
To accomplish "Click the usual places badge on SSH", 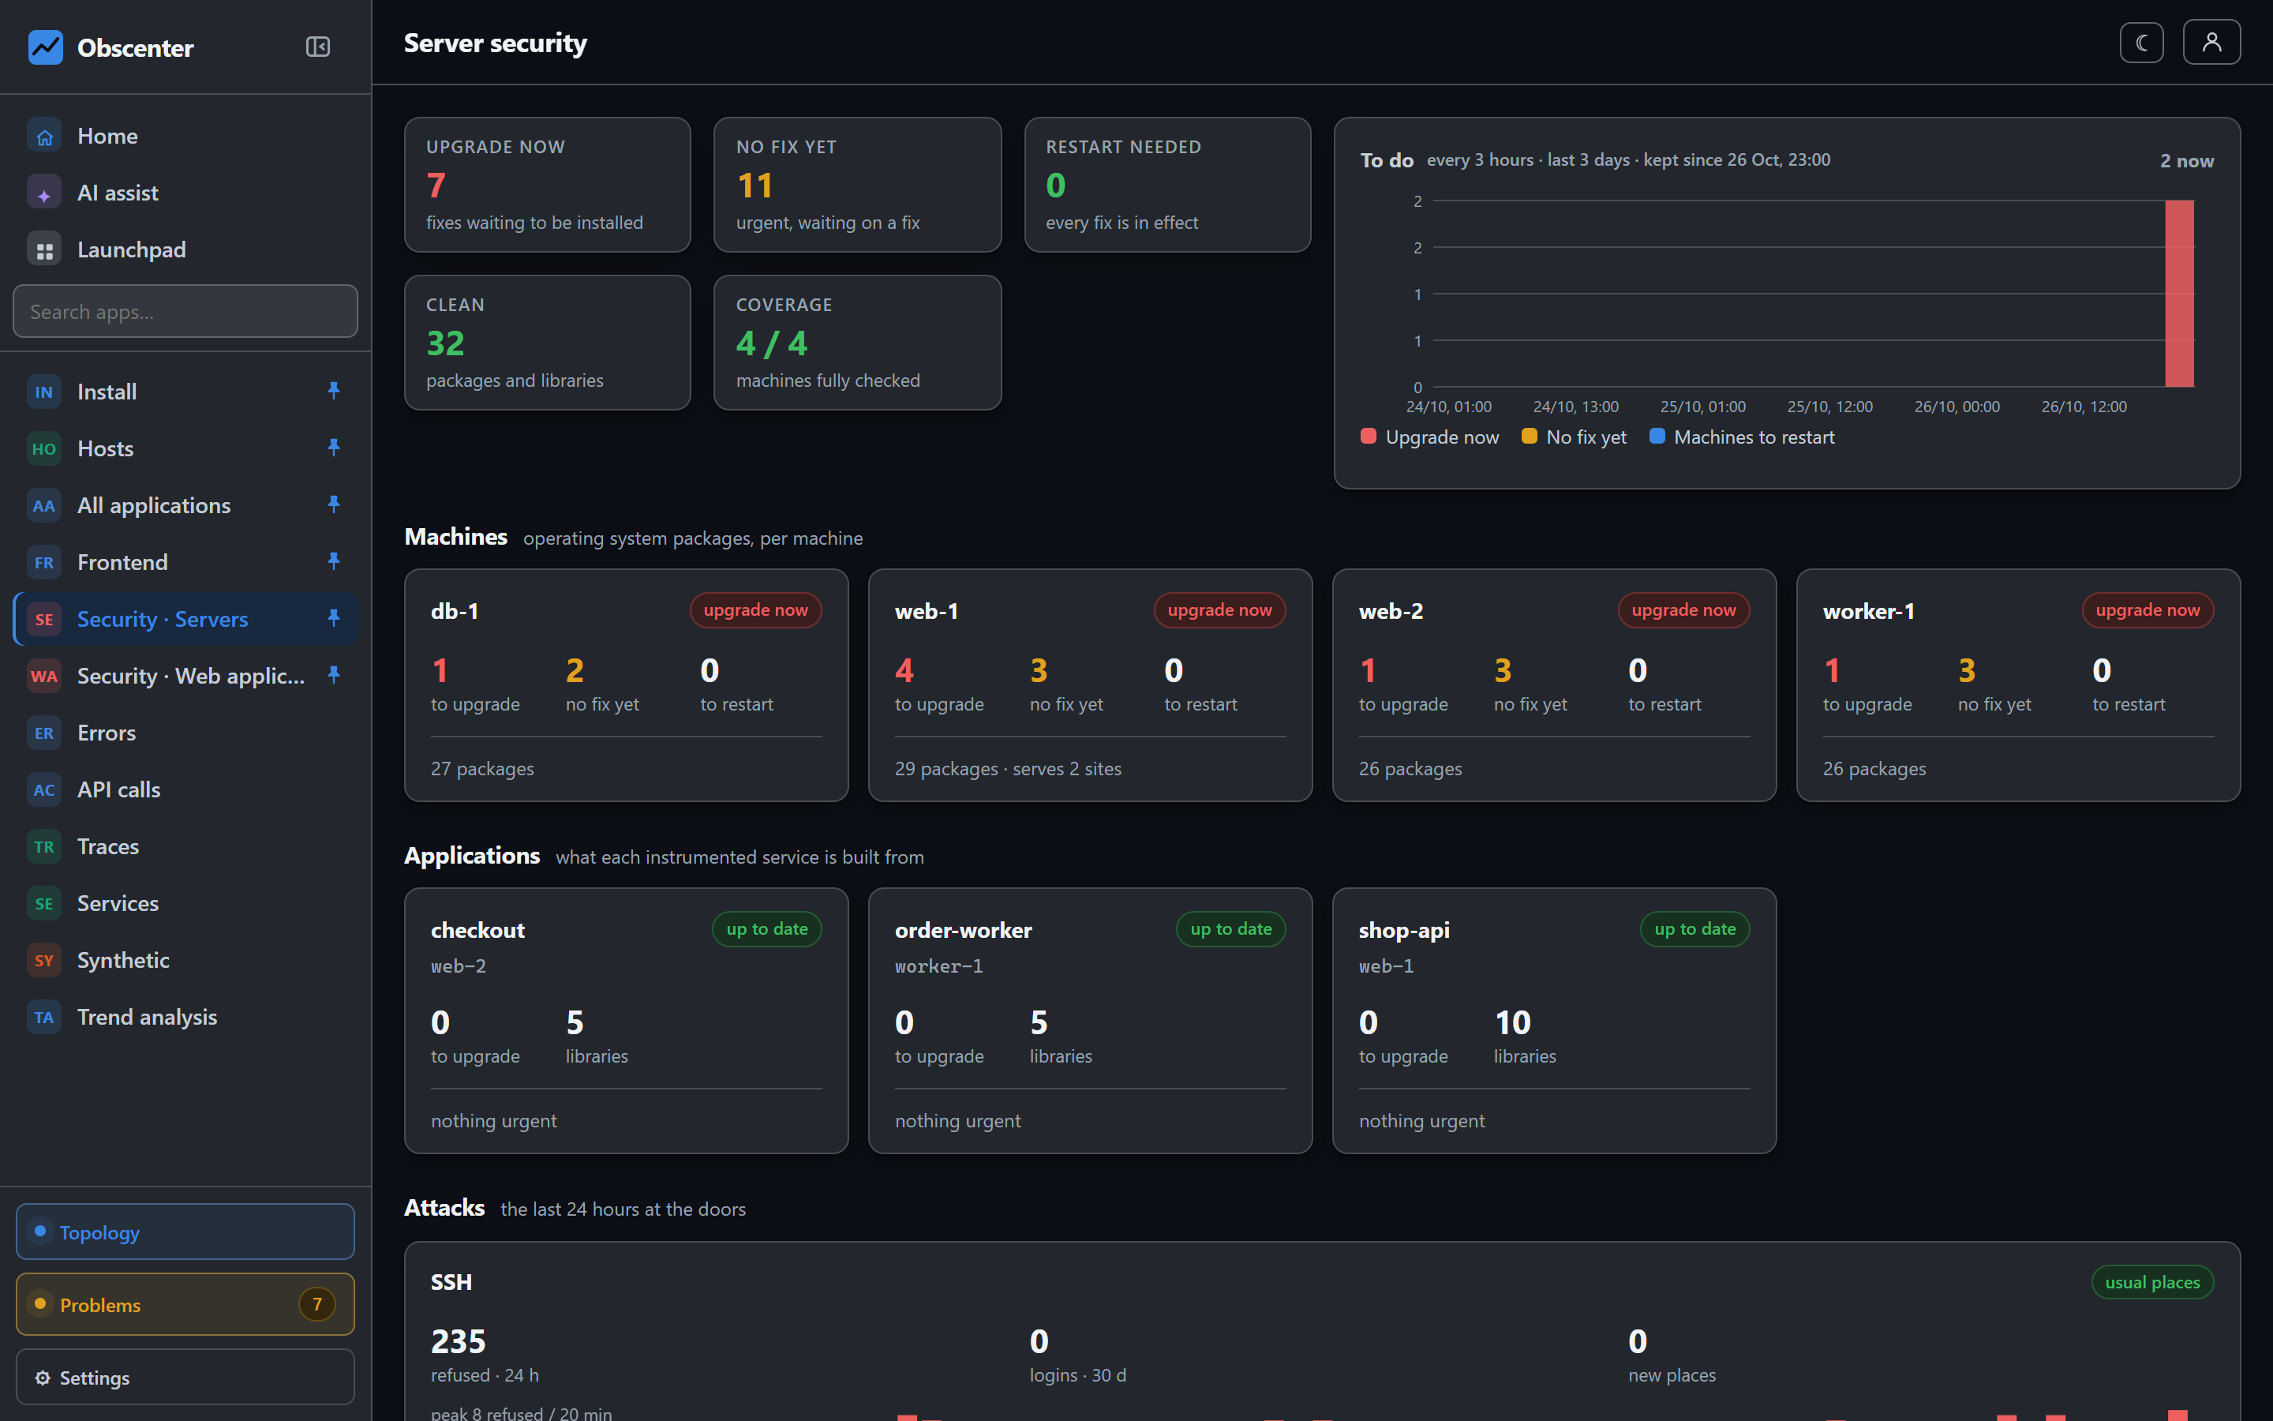I will click(2151, 1282).
